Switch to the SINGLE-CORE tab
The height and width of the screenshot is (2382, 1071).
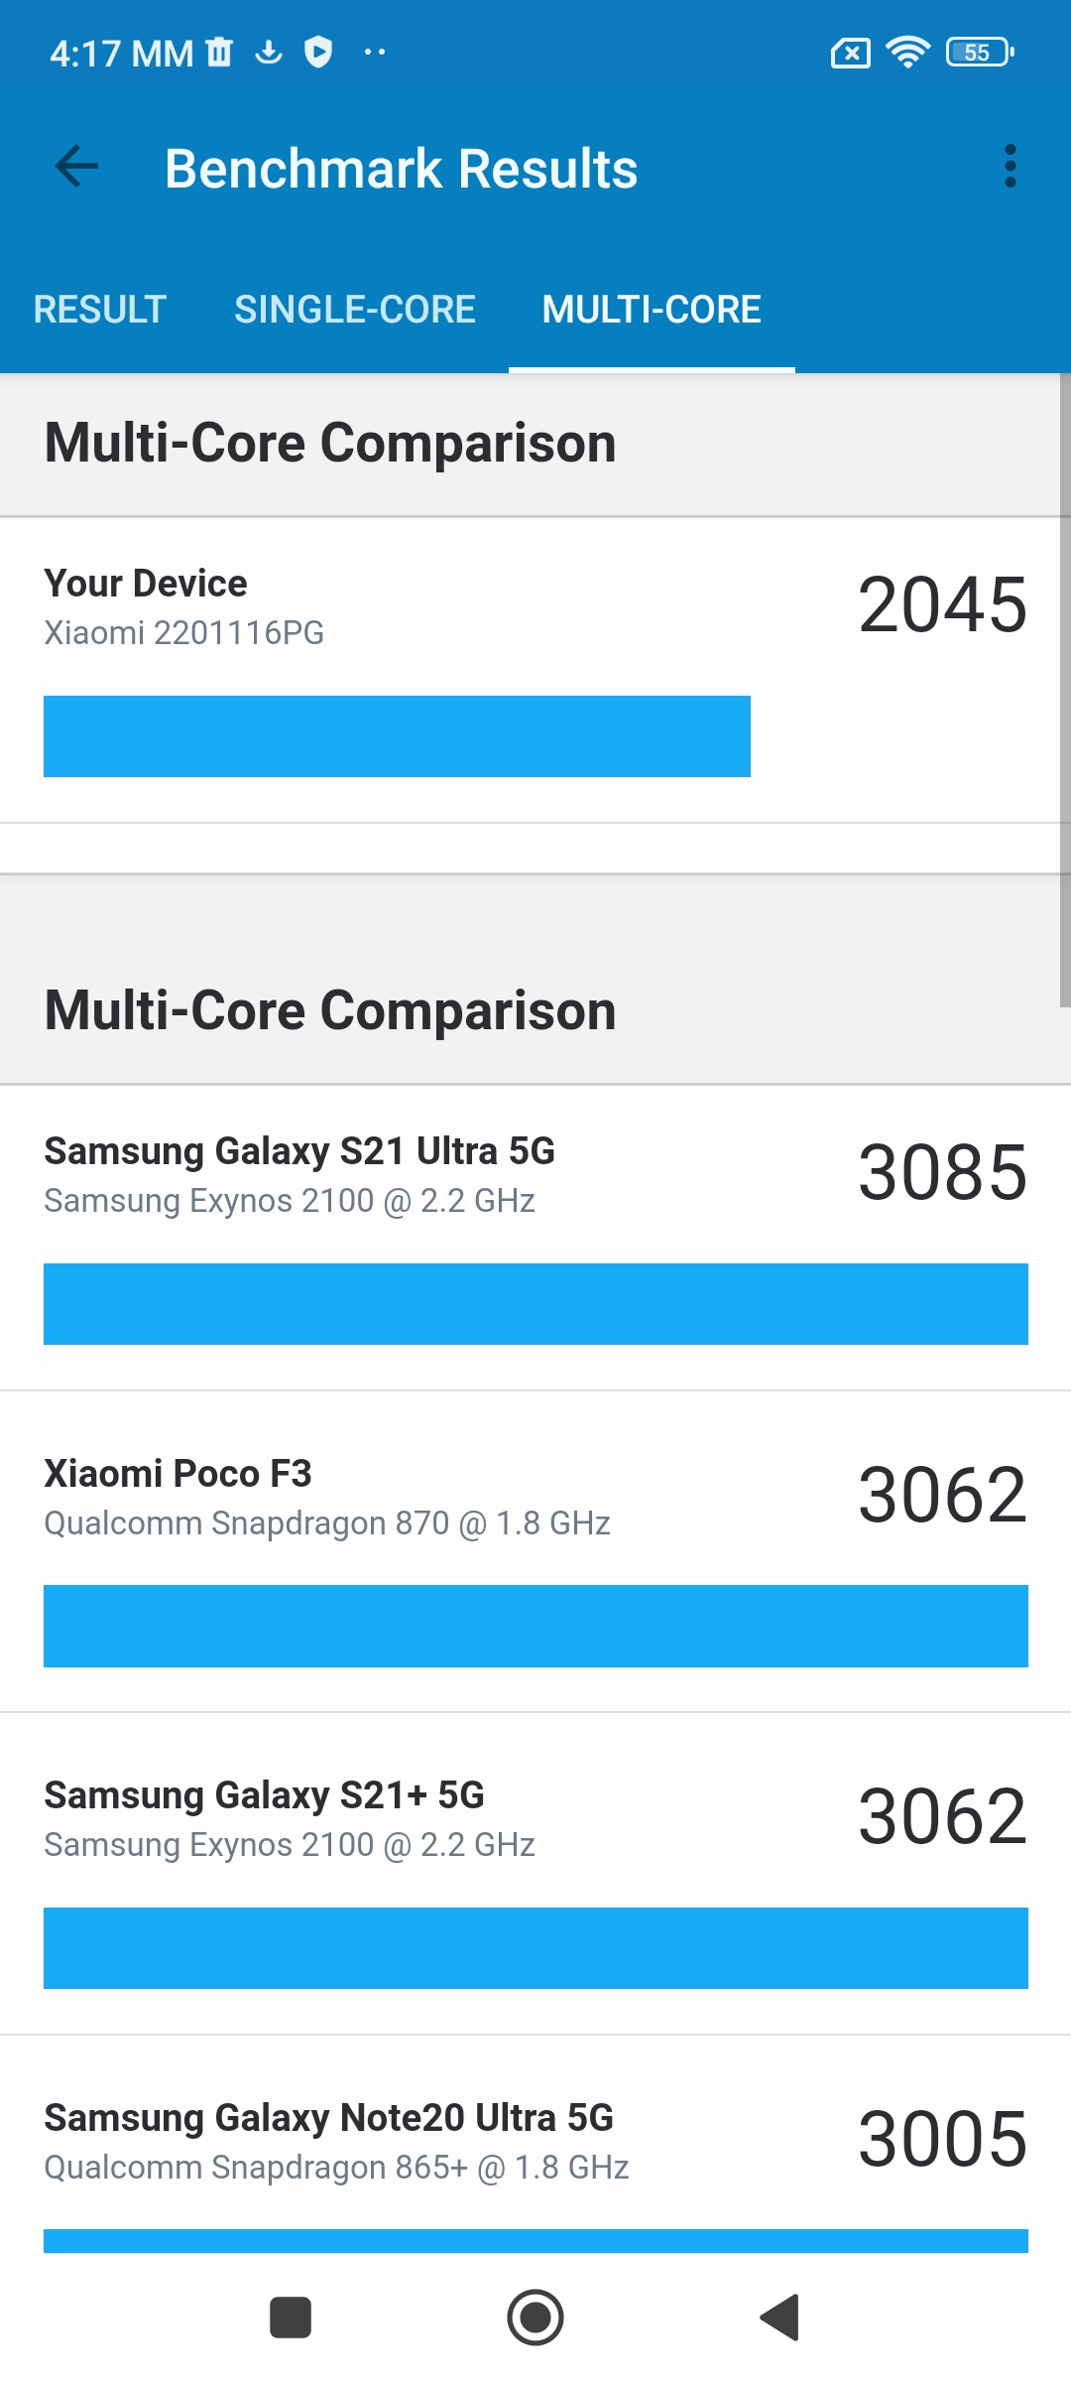tap(355, 310)
